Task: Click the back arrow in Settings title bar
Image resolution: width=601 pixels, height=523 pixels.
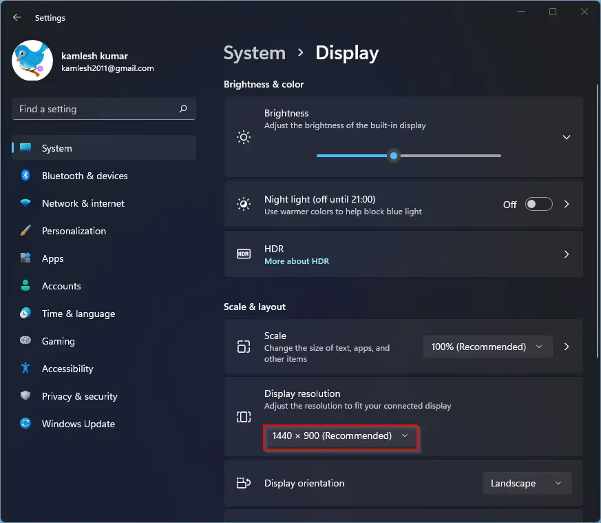Action: (x=17, y=17)
